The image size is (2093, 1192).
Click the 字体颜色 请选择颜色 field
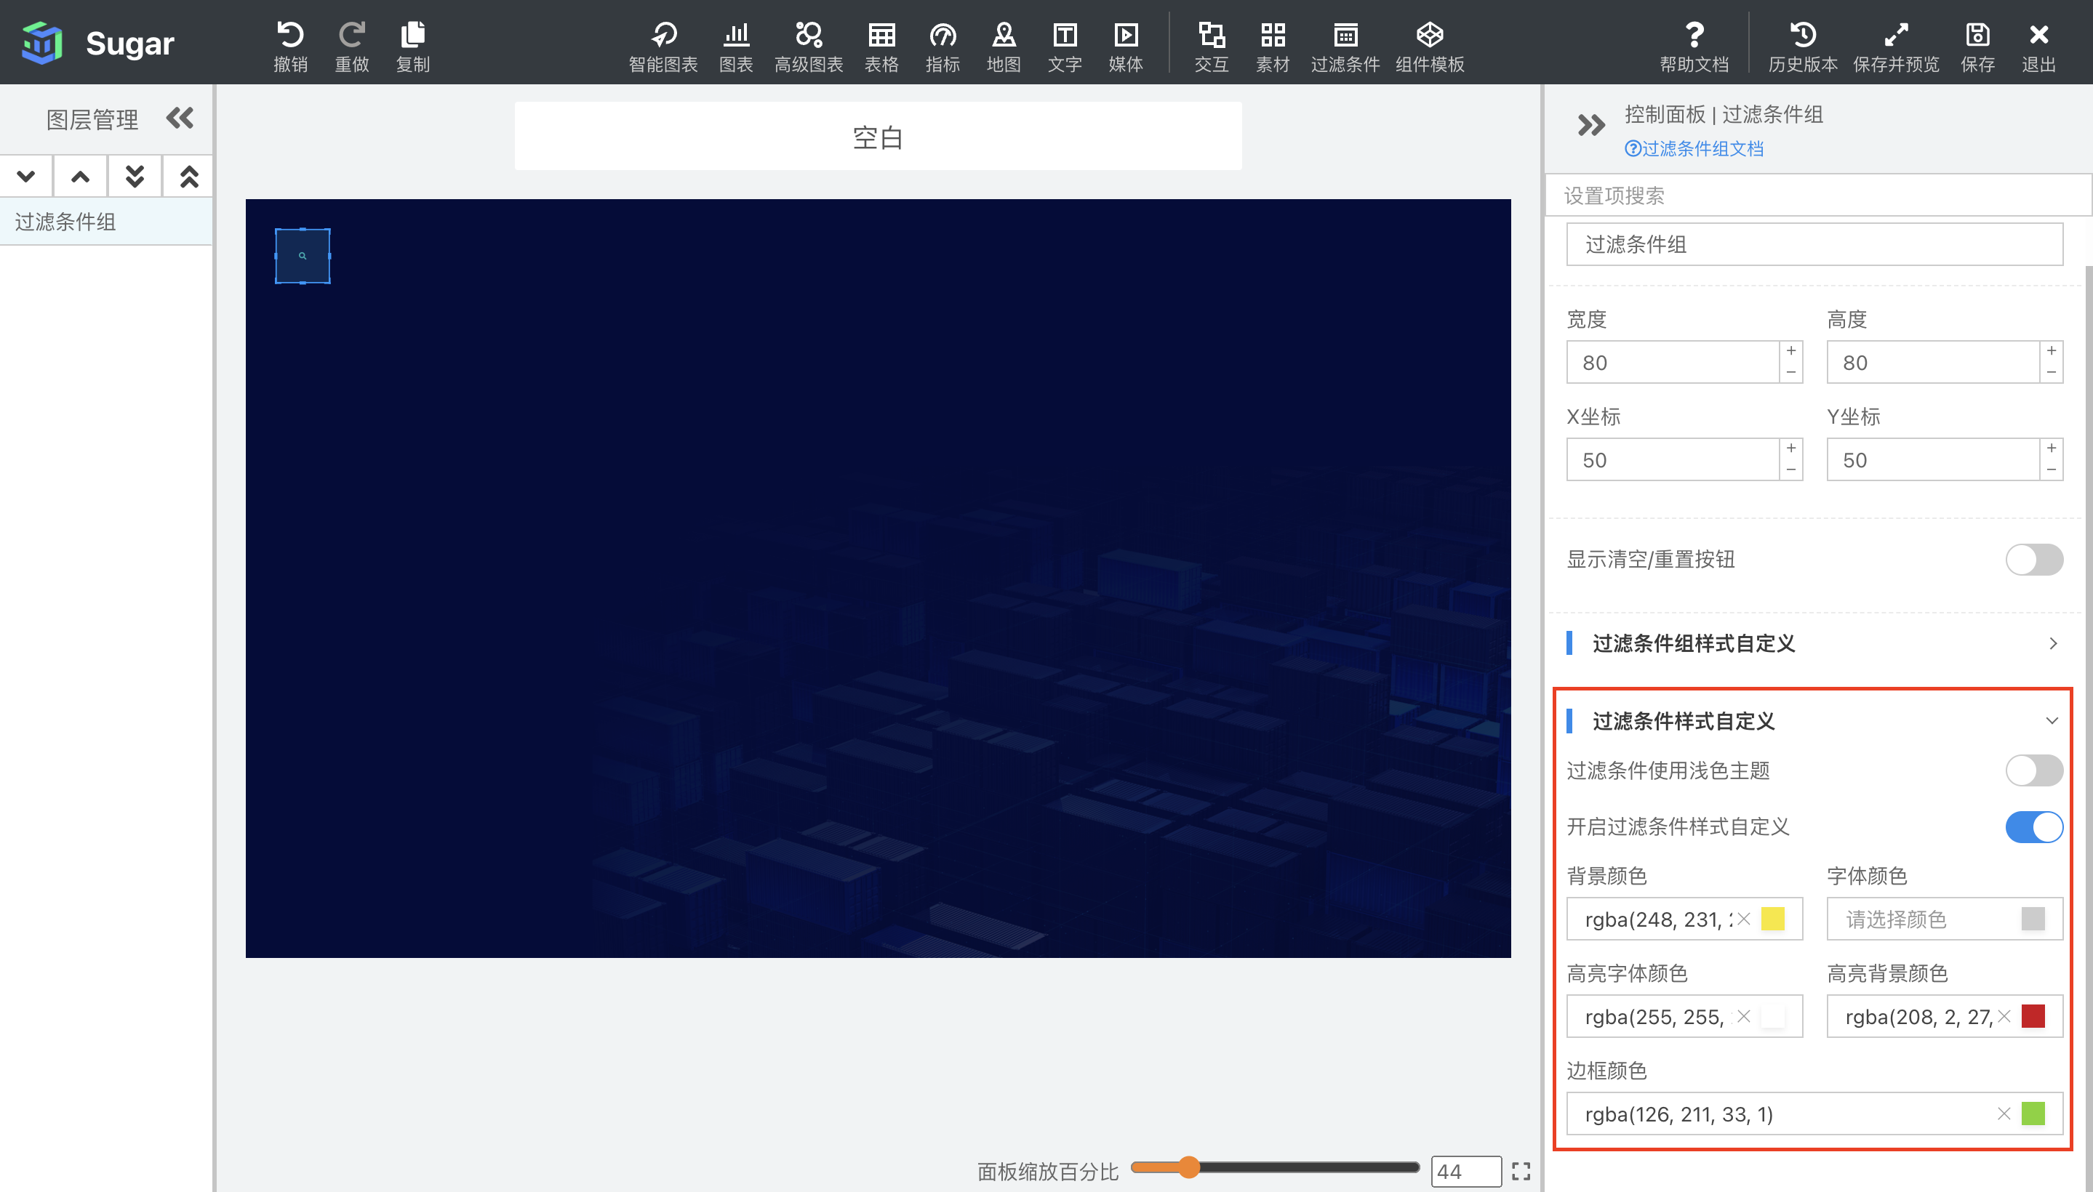tap(1944, 919)
